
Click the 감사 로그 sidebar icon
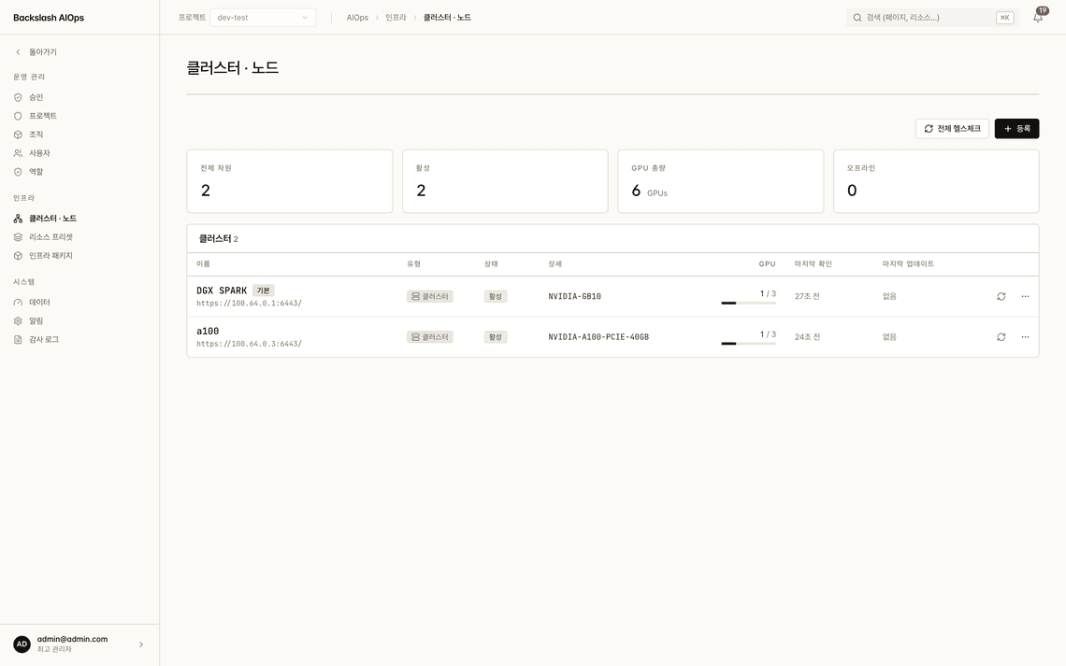(x=19, y=340)
